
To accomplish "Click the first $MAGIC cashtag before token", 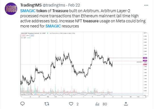I will click(x=28, y=11).
